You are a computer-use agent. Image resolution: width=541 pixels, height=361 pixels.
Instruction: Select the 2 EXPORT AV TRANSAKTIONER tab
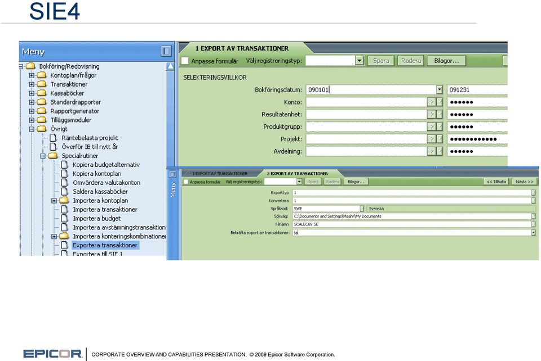[x=298, y=173]
